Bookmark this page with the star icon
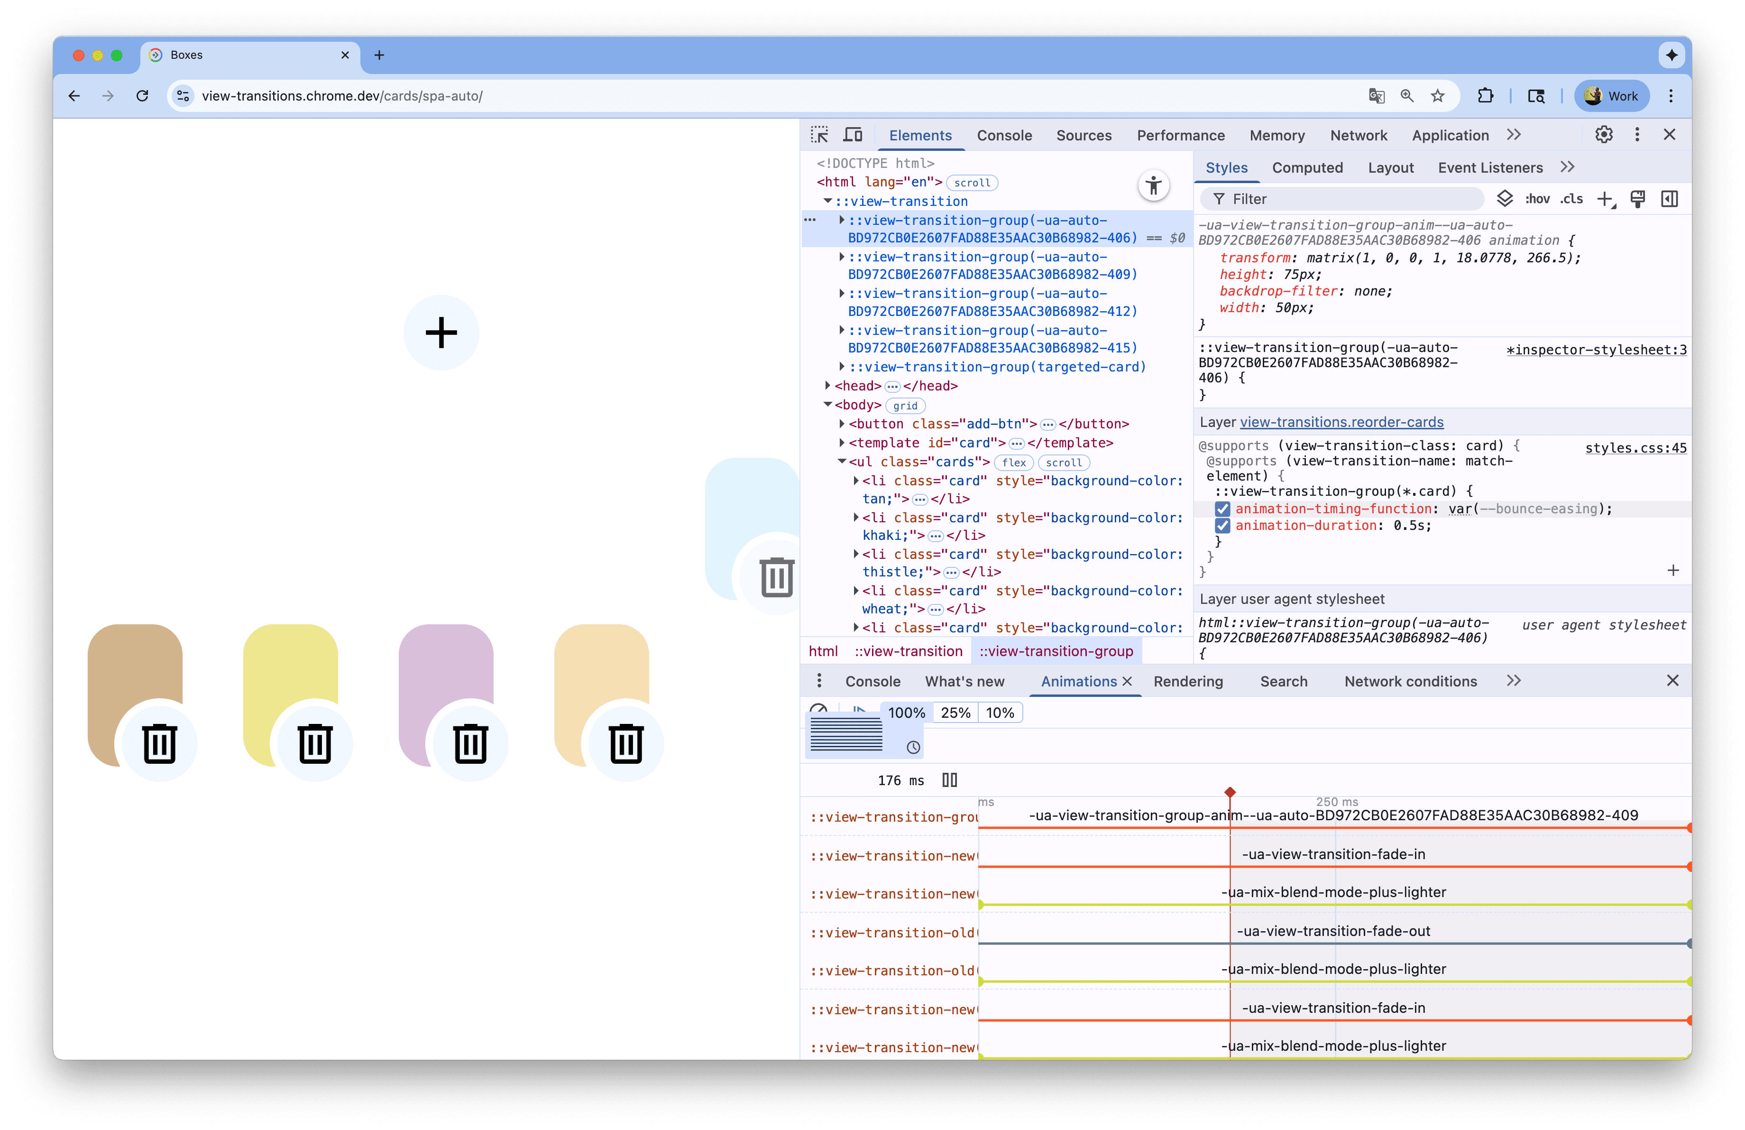Screen dimensions: 1745x1130 click(1438, 96)
